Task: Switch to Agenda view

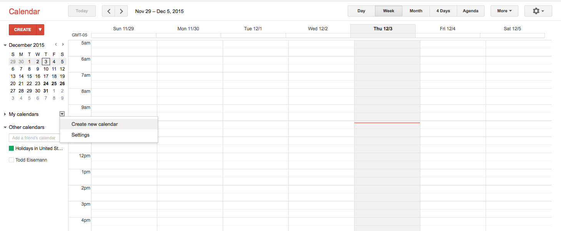Action: [x=470, y=11]
